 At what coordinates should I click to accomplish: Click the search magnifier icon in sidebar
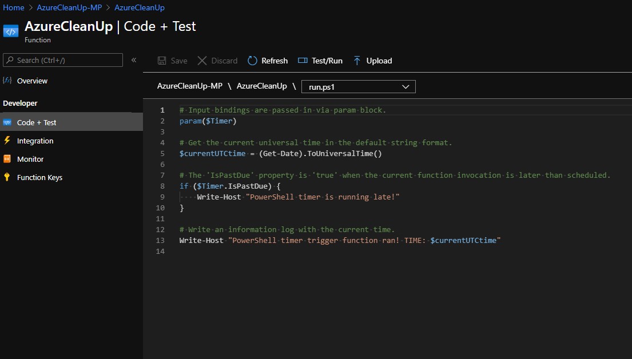coord(10,60)
